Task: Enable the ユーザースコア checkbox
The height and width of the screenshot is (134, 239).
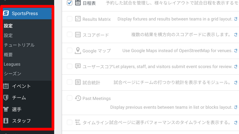Action: click(70, 66)
